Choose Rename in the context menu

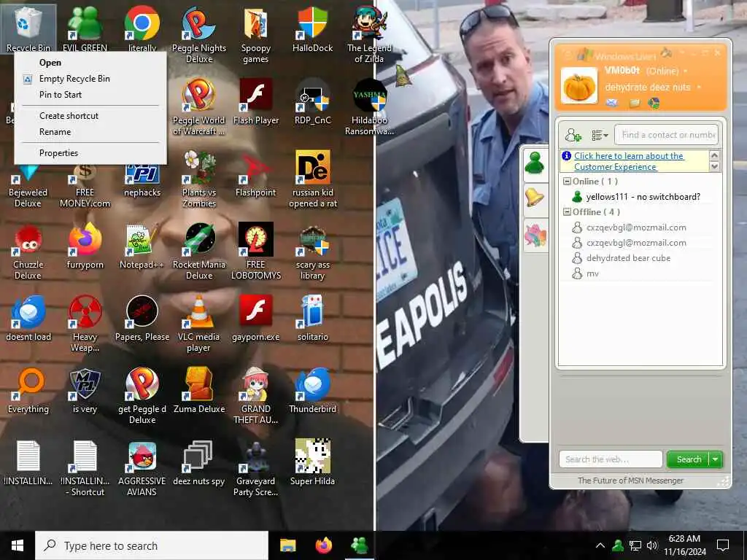pyautogui.click(x=90, y=132)
